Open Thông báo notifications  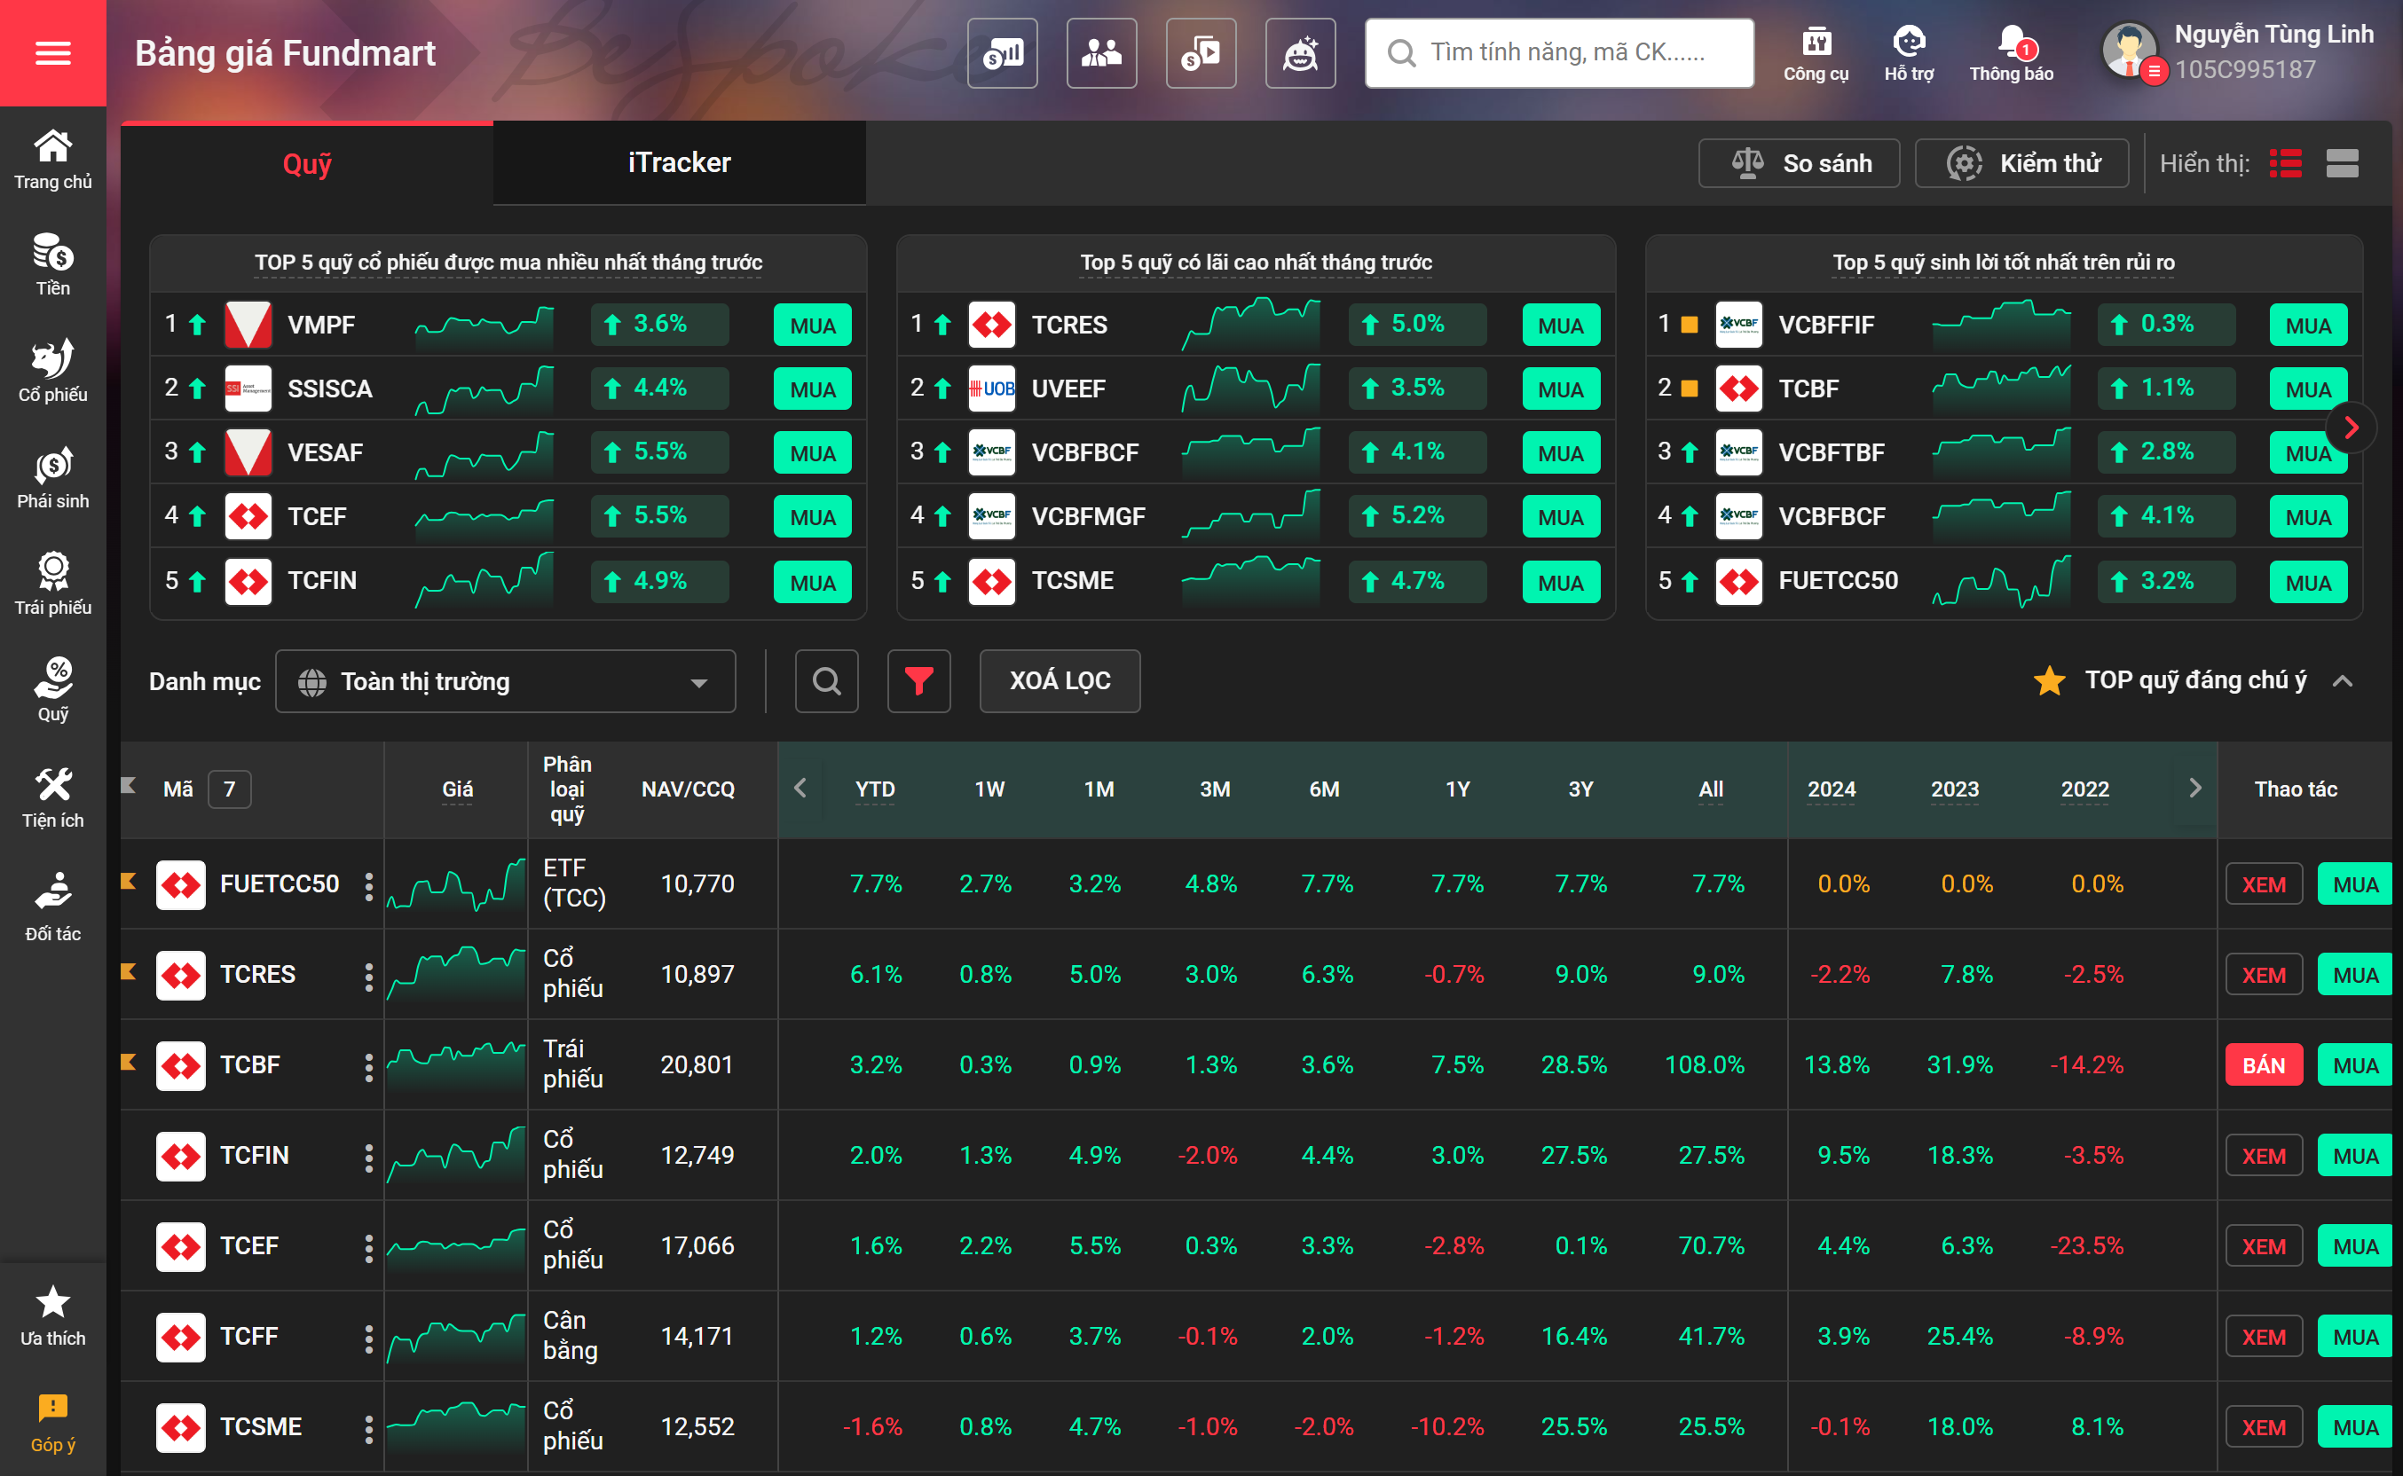pyautogui.click(x=2012, y=54)
